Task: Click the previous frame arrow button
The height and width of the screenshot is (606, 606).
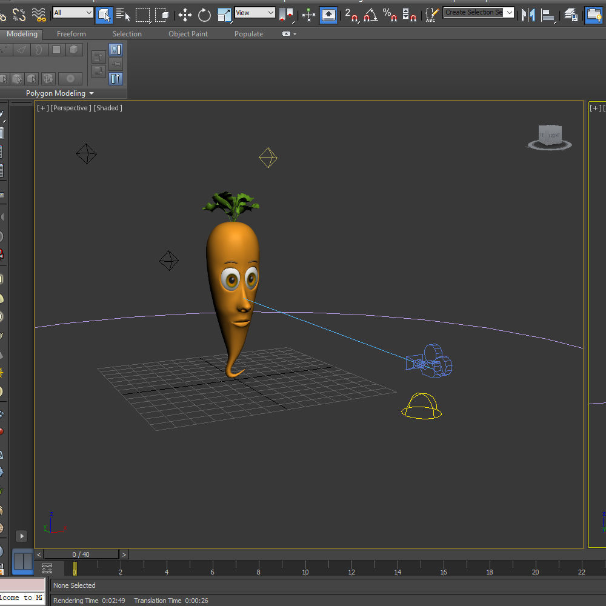Action: pyautogui.click(x=39, y=554)
